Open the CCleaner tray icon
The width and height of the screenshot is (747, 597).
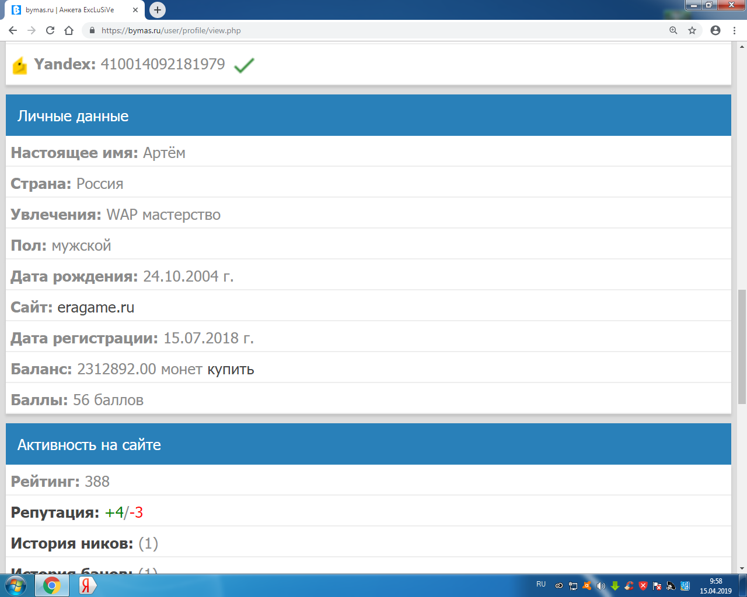pos(629,586)
